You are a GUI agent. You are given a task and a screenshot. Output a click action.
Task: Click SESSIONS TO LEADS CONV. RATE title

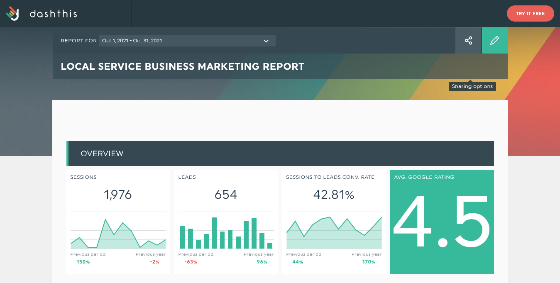coord(330,177)
